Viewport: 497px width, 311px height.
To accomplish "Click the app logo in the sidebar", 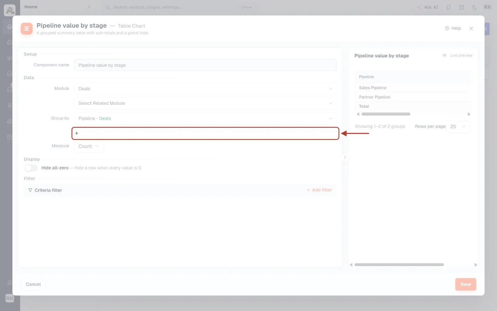I will point(10,10).
